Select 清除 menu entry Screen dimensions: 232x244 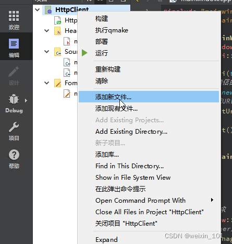149,81
